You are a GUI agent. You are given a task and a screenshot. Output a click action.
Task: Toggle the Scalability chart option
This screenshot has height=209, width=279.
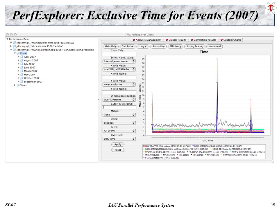tap(158, 46)
